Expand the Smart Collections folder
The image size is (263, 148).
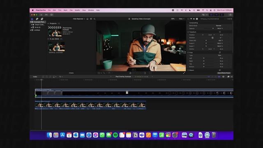(31, 25)
